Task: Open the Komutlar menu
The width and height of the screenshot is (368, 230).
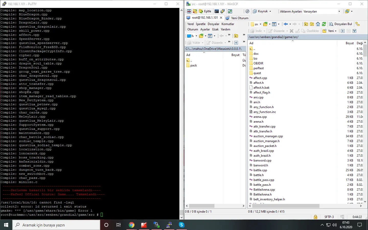Action: coord(228,24)
